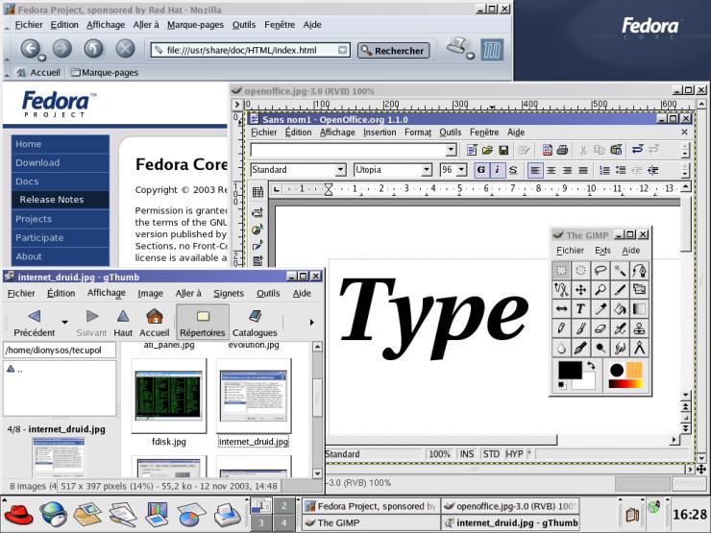Open Mozilla's address bar history dropdown
711x533 pixels.
343,50
